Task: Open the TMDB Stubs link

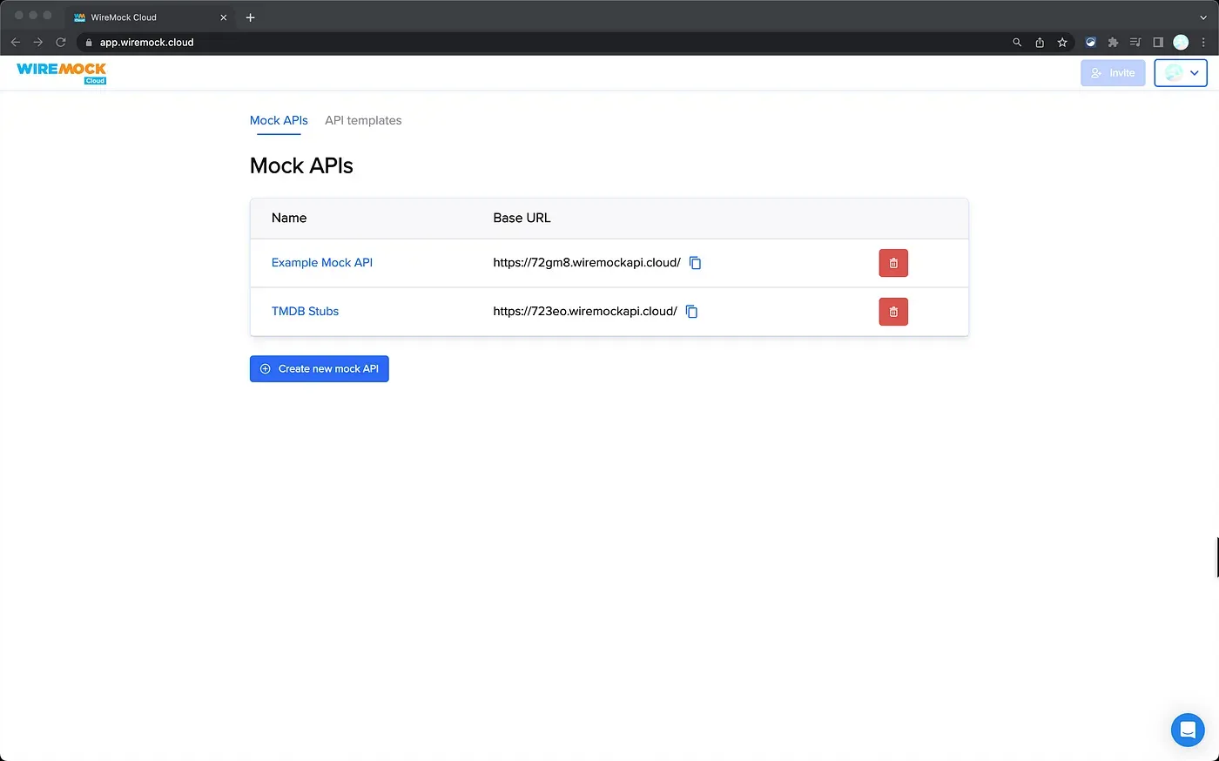Action: click(305, 312)
